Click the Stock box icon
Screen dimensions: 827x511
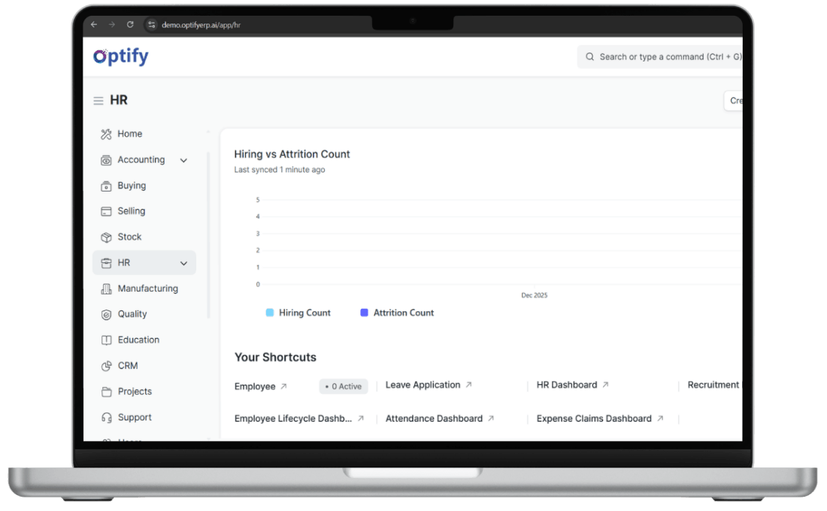tap(106, 237)
